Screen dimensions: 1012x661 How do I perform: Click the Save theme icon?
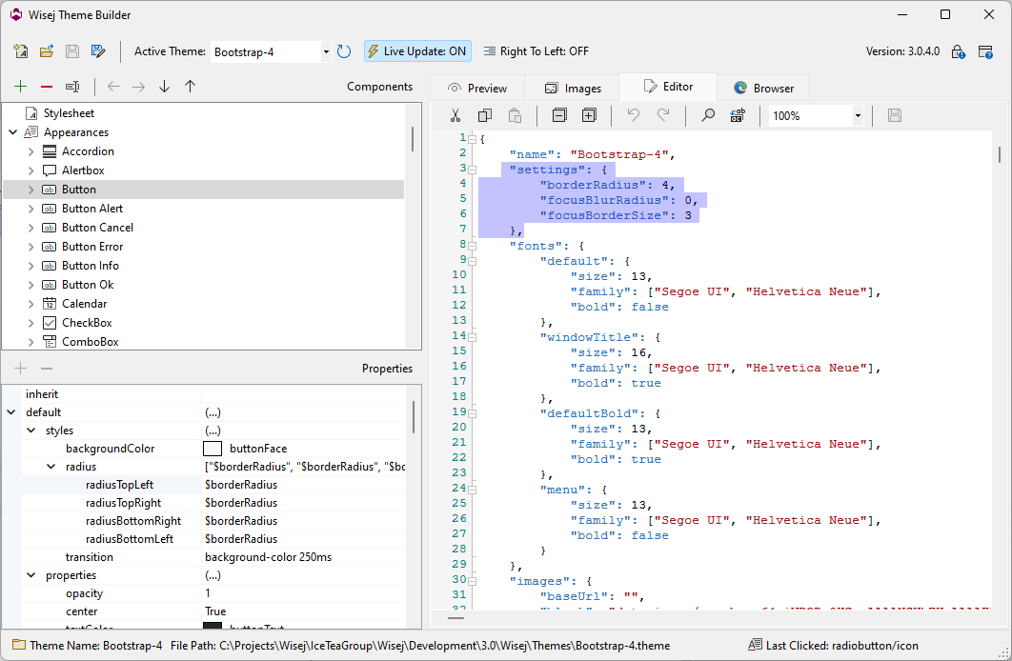(72, 51)
